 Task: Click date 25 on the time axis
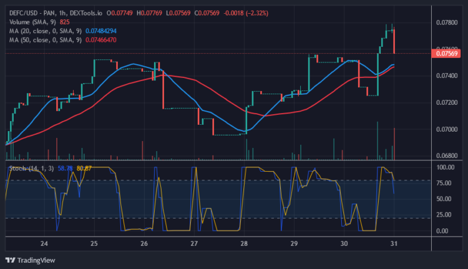[x=94, y=243]
